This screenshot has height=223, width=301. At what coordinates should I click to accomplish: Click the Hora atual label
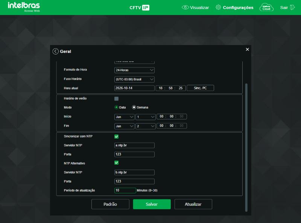pos(71,88)
